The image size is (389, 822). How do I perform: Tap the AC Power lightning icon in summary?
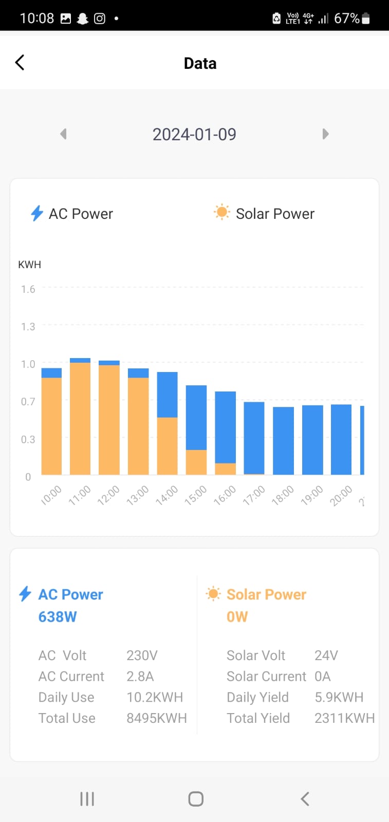click(25, 594)
